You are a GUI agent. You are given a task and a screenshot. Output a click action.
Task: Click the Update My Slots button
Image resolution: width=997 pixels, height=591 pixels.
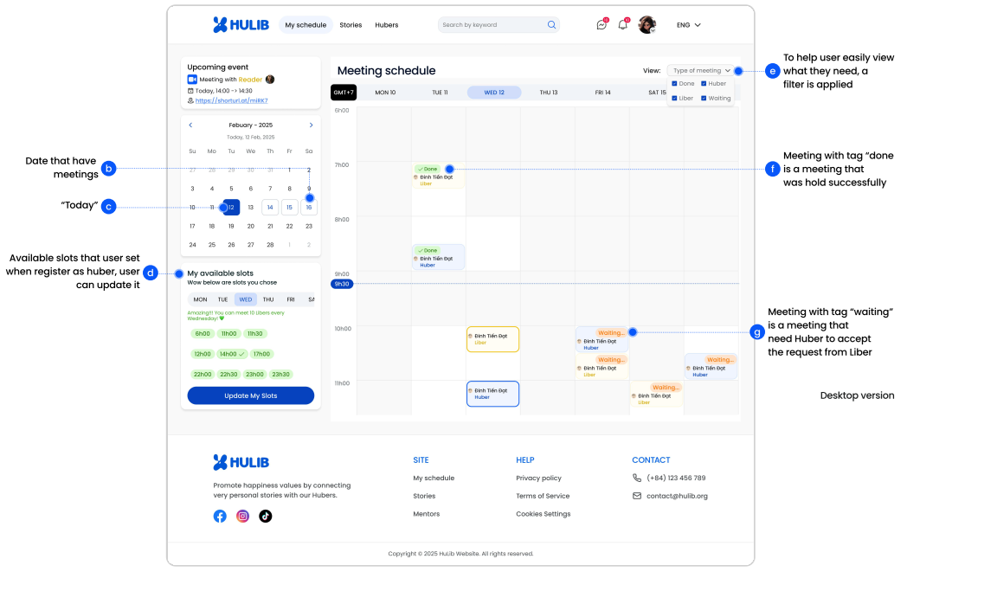click(251, 395)
